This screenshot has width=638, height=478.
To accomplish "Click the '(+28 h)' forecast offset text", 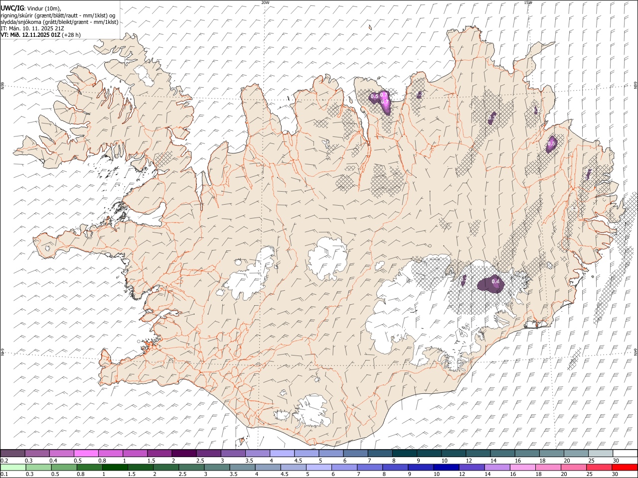I will click(x=71, y=35).
